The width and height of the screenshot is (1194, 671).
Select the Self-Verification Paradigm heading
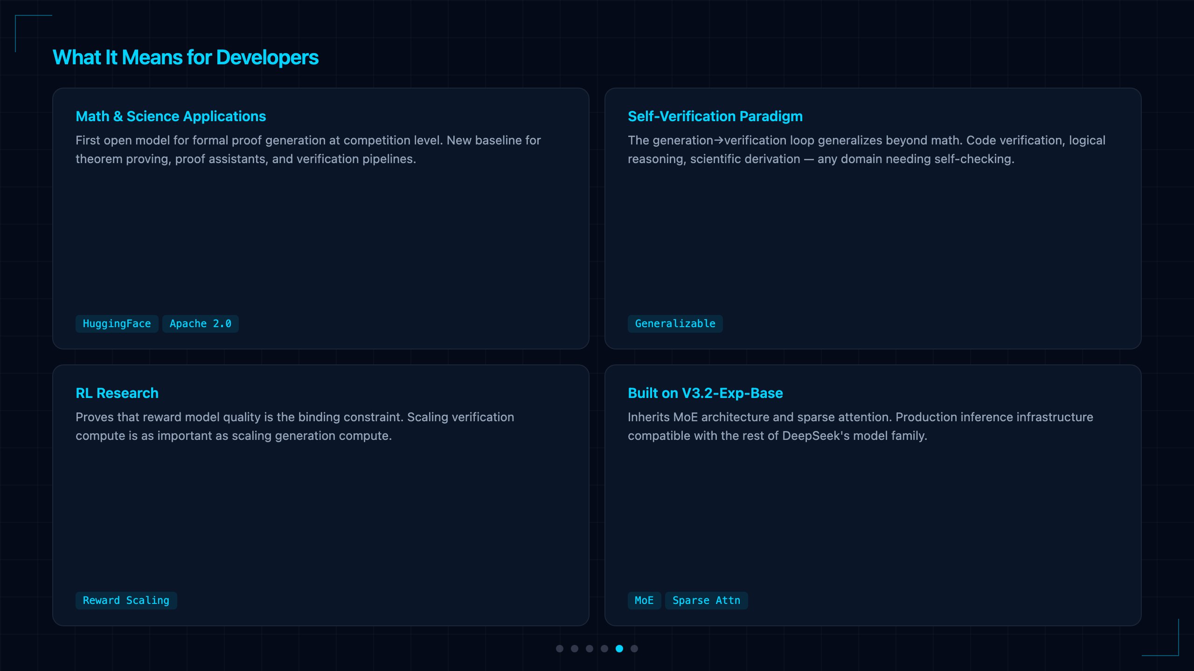tap(715, 116)
